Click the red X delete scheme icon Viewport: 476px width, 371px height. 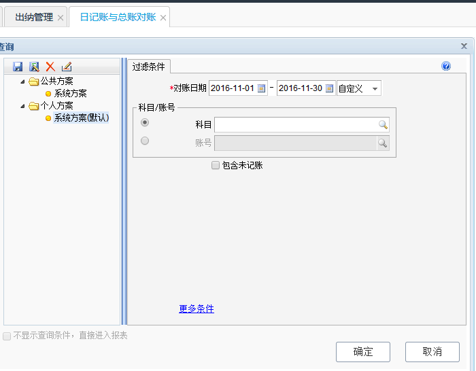click(x=50, y=67)
